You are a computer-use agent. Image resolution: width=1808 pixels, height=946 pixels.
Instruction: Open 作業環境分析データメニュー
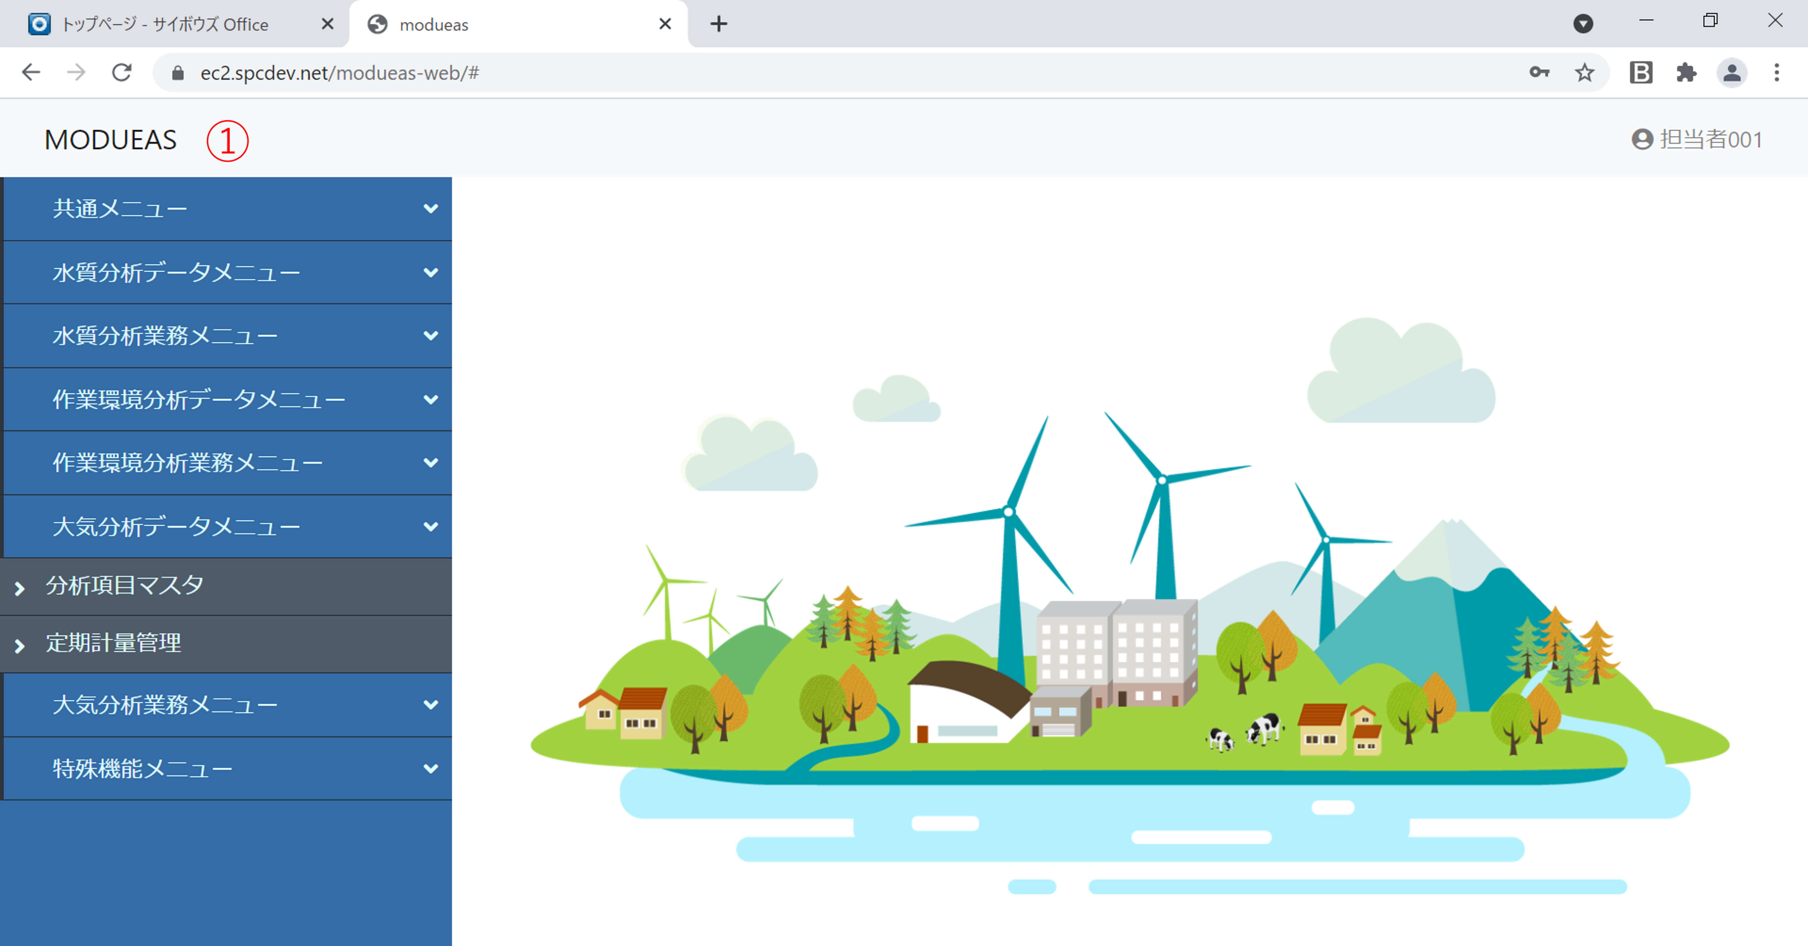tap(227, 399)
